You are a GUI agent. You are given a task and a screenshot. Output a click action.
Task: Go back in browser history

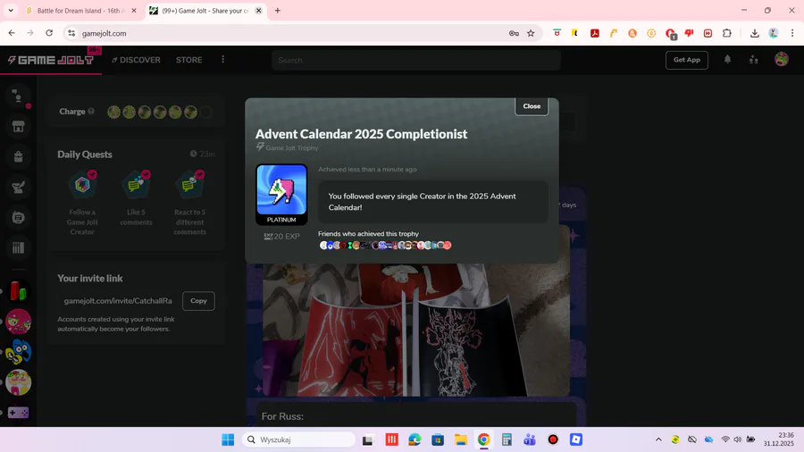12,33
